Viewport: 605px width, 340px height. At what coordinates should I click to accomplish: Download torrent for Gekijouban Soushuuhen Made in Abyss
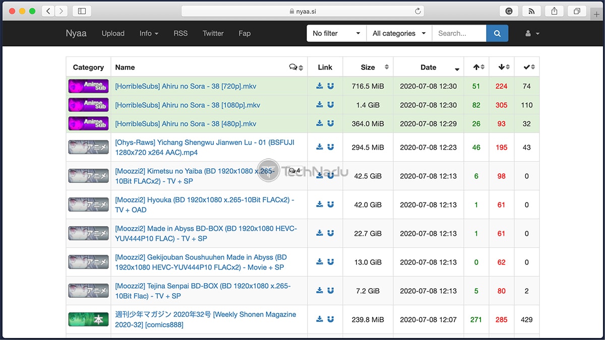point(320,262)
